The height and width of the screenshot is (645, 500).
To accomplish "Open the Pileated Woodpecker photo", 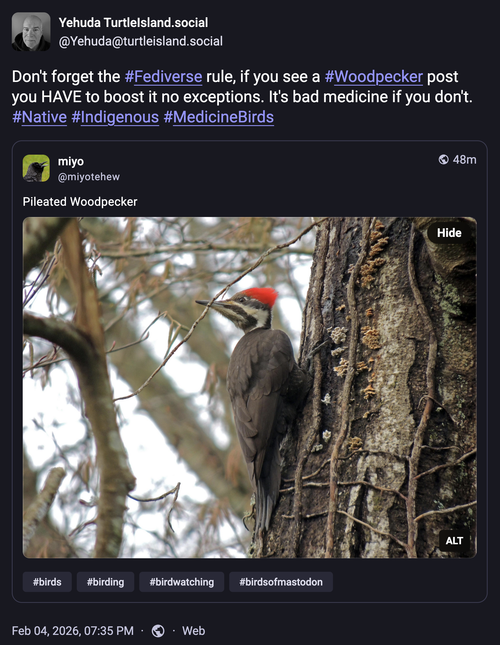I will (x=249, y=387).
